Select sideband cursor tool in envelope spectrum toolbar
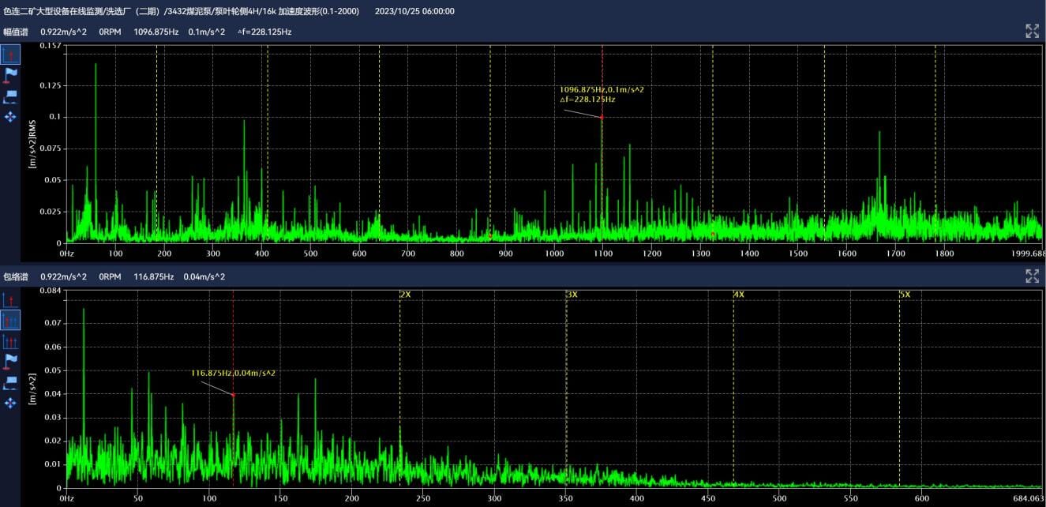 pyautogui.click(x=10, y=341)
